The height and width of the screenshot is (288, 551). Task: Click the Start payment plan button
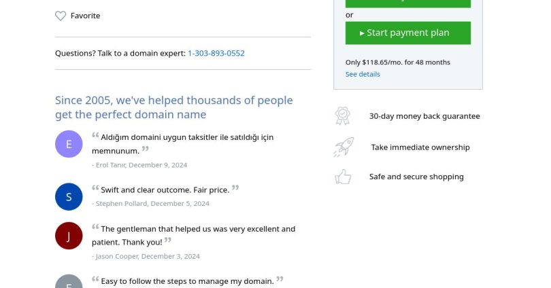408,33
